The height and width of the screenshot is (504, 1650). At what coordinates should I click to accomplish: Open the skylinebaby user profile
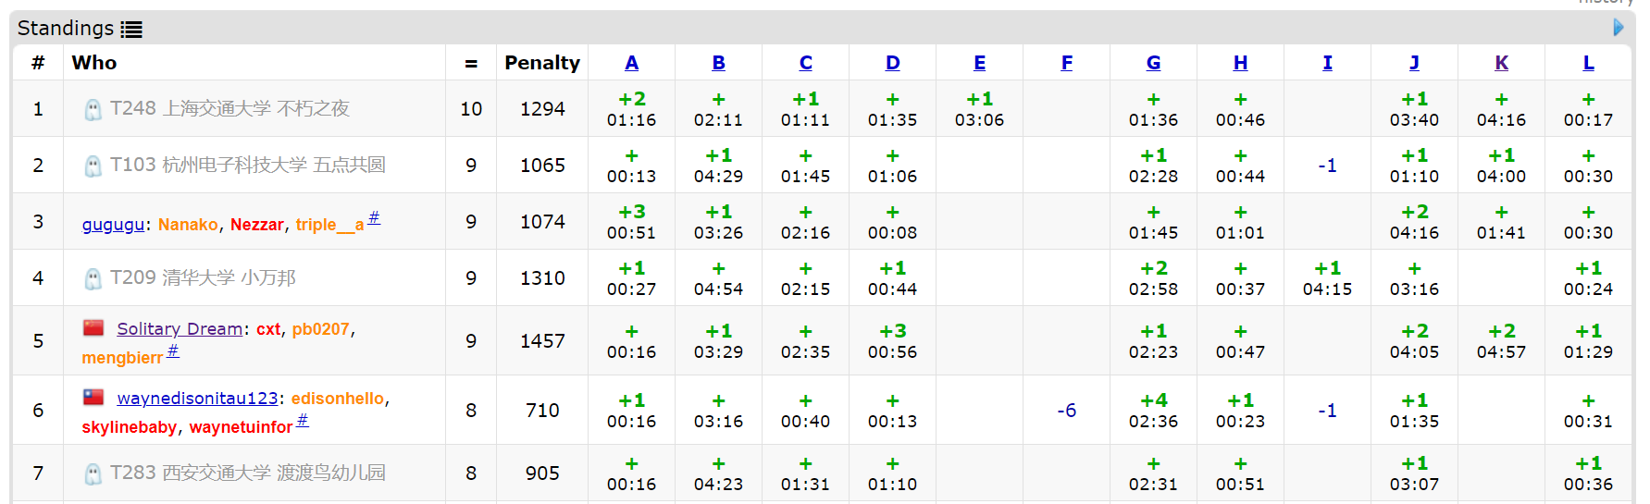[x=129, y=427]
